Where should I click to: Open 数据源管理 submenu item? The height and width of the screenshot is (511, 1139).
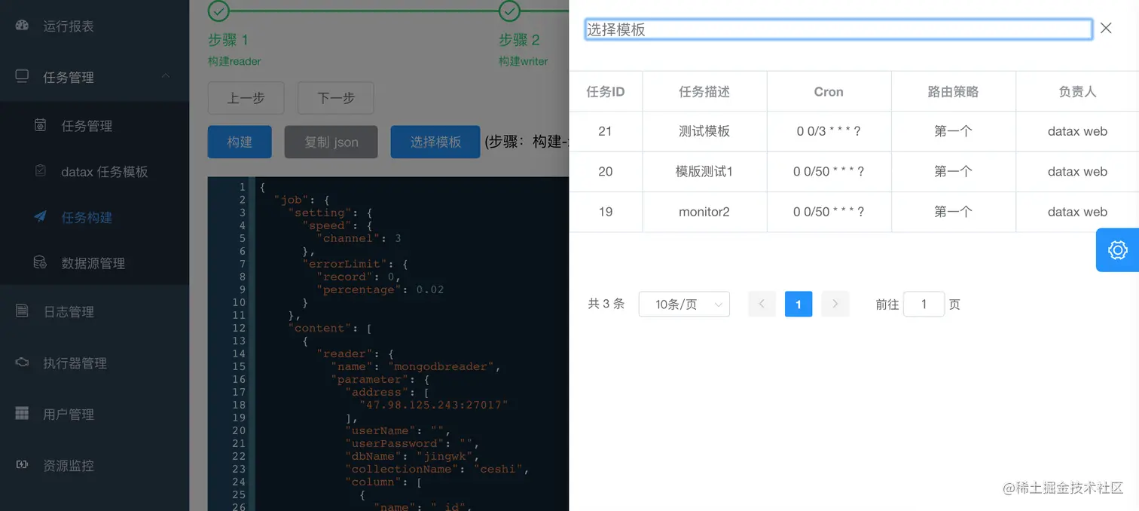pyautogui.click(x=93, y=262)
